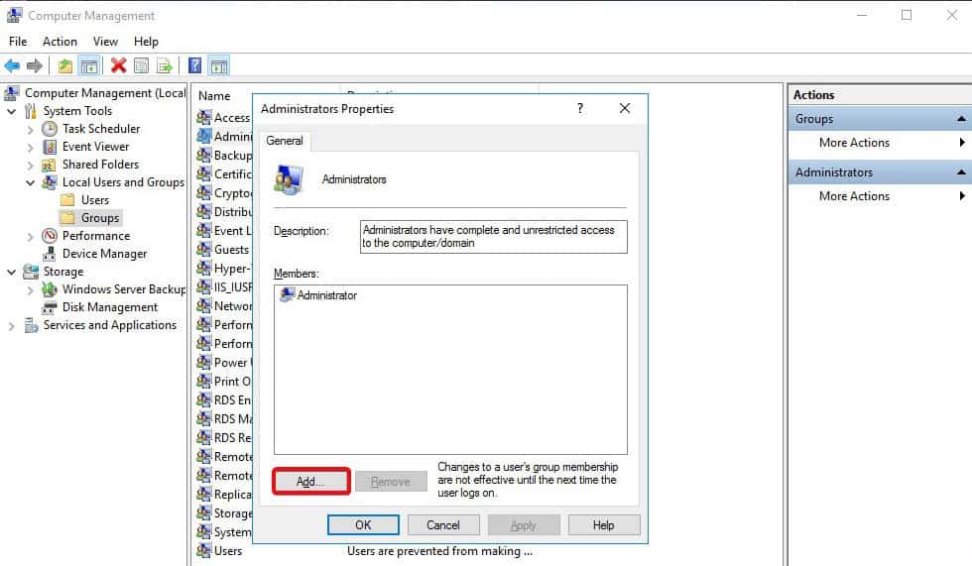This screenshot has width=972, height=566.
Task: Click the Add... button
Action: 311,481
